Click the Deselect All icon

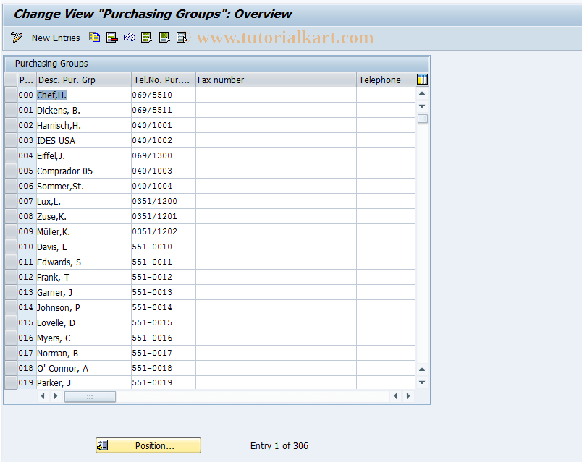coord(182,37)
